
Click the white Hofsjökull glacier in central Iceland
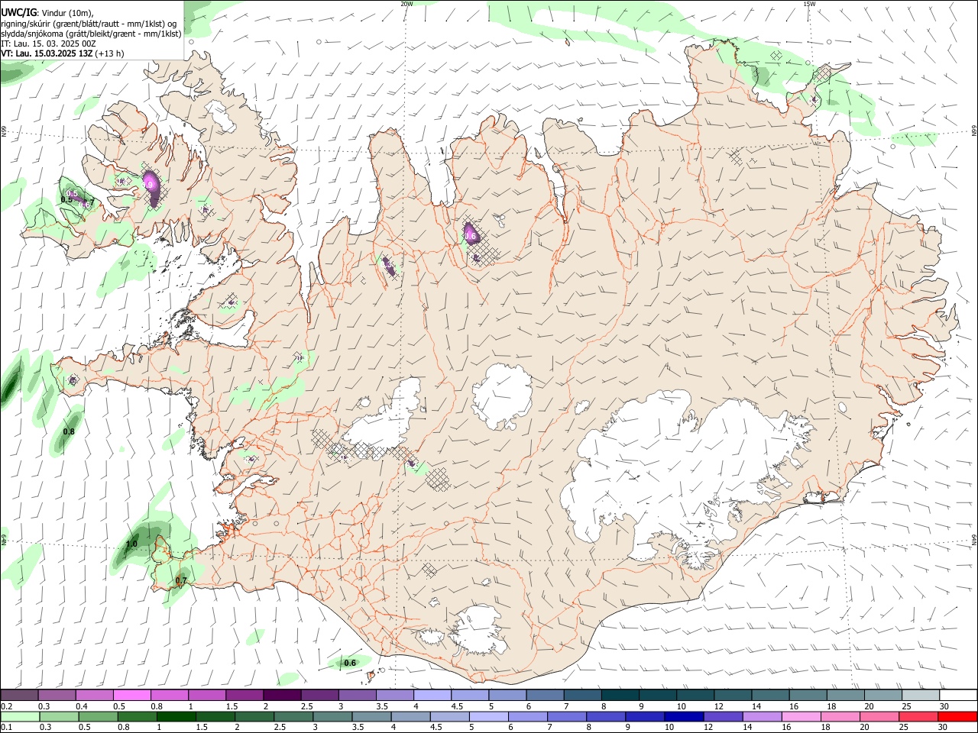[502, 397]
